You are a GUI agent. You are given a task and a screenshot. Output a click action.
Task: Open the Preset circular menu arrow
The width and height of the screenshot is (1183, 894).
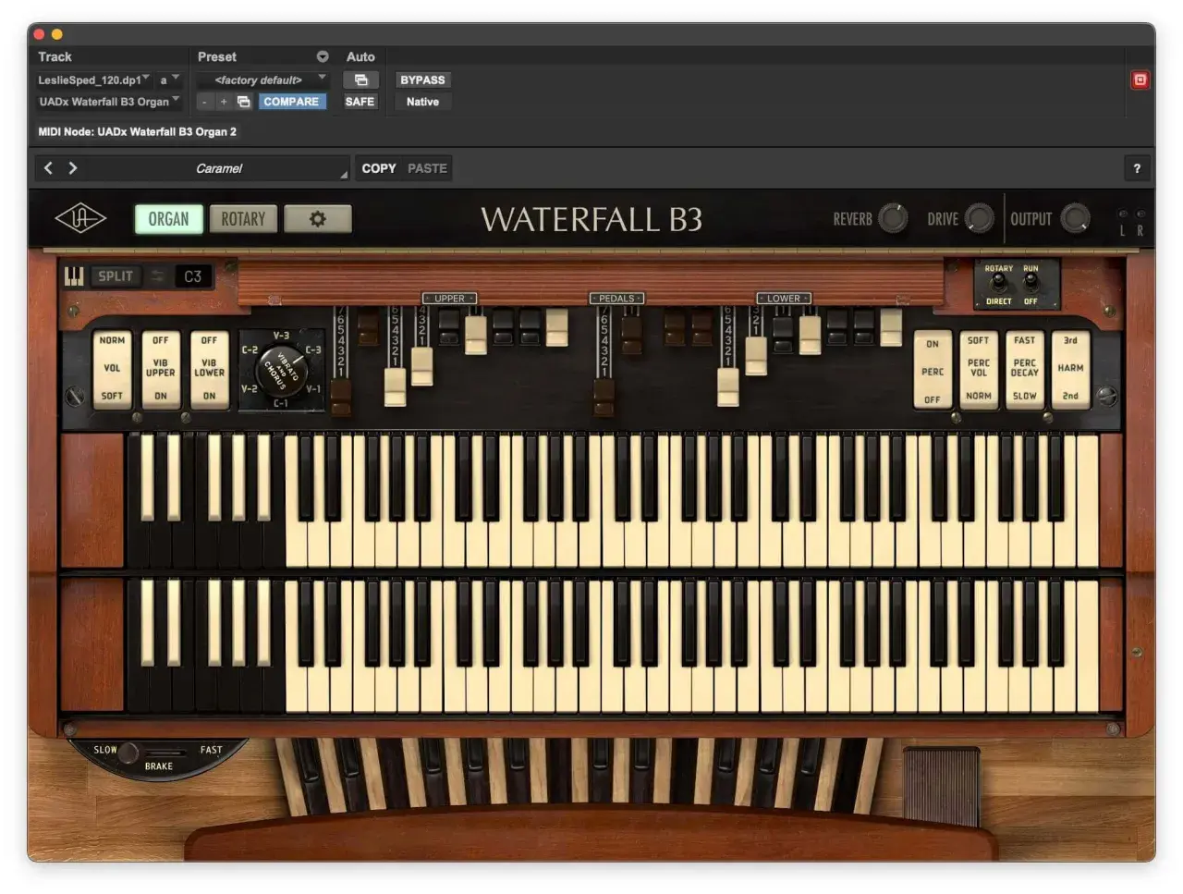pos(323,56)
